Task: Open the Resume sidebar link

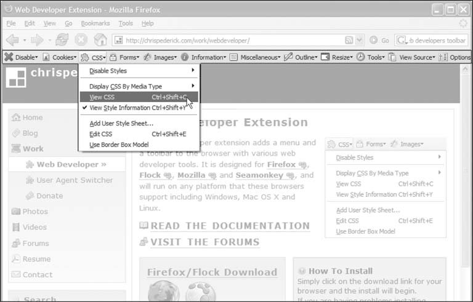Action: 36,259
